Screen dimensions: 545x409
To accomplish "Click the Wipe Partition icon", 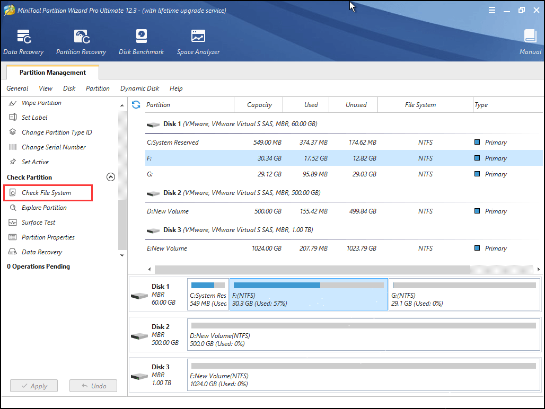I will click(13, 103).
